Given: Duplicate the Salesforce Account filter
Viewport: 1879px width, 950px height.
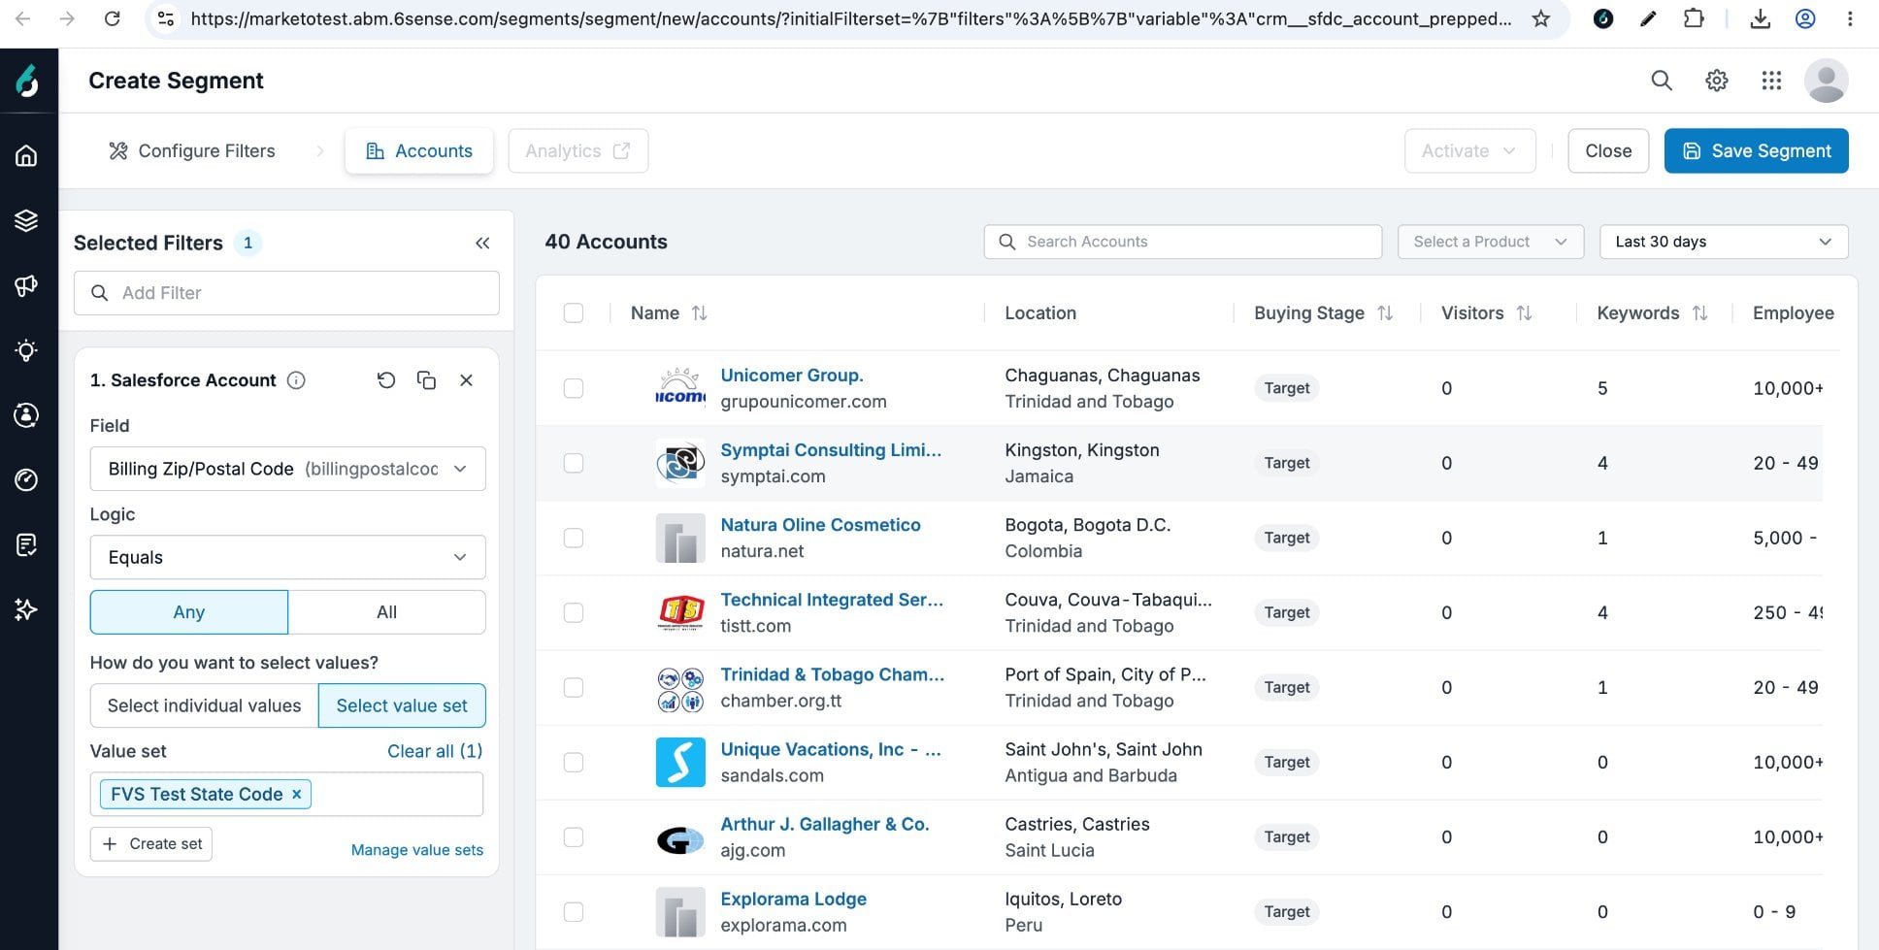Looking at the screenshot, I should (426, 380).
